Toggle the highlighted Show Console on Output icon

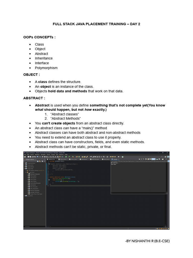(x=153, y=159)
